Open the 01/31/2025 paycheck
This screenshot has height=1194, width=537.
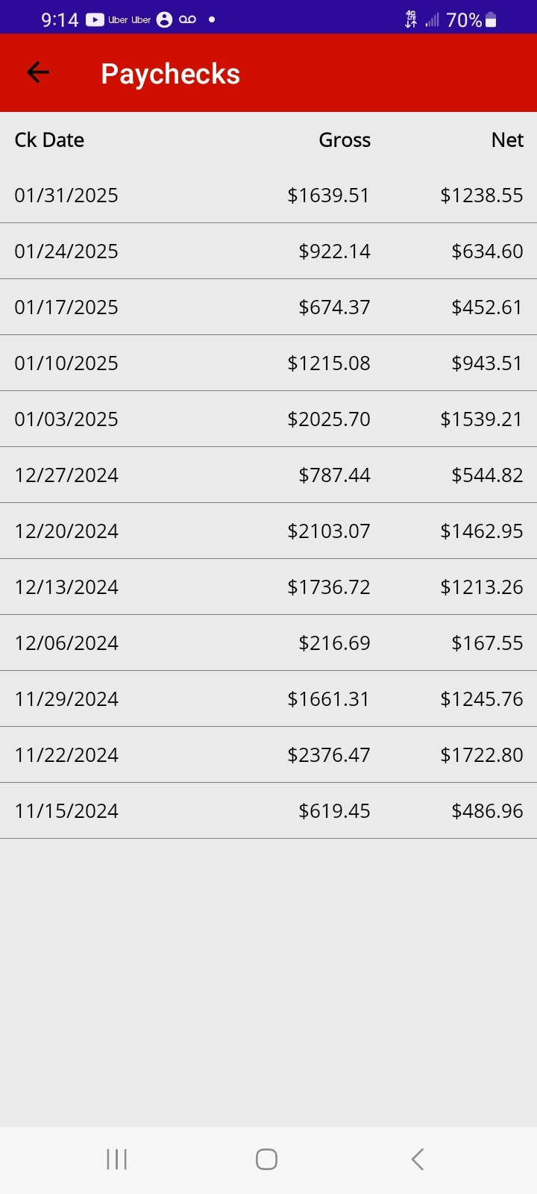pos(268,196)
